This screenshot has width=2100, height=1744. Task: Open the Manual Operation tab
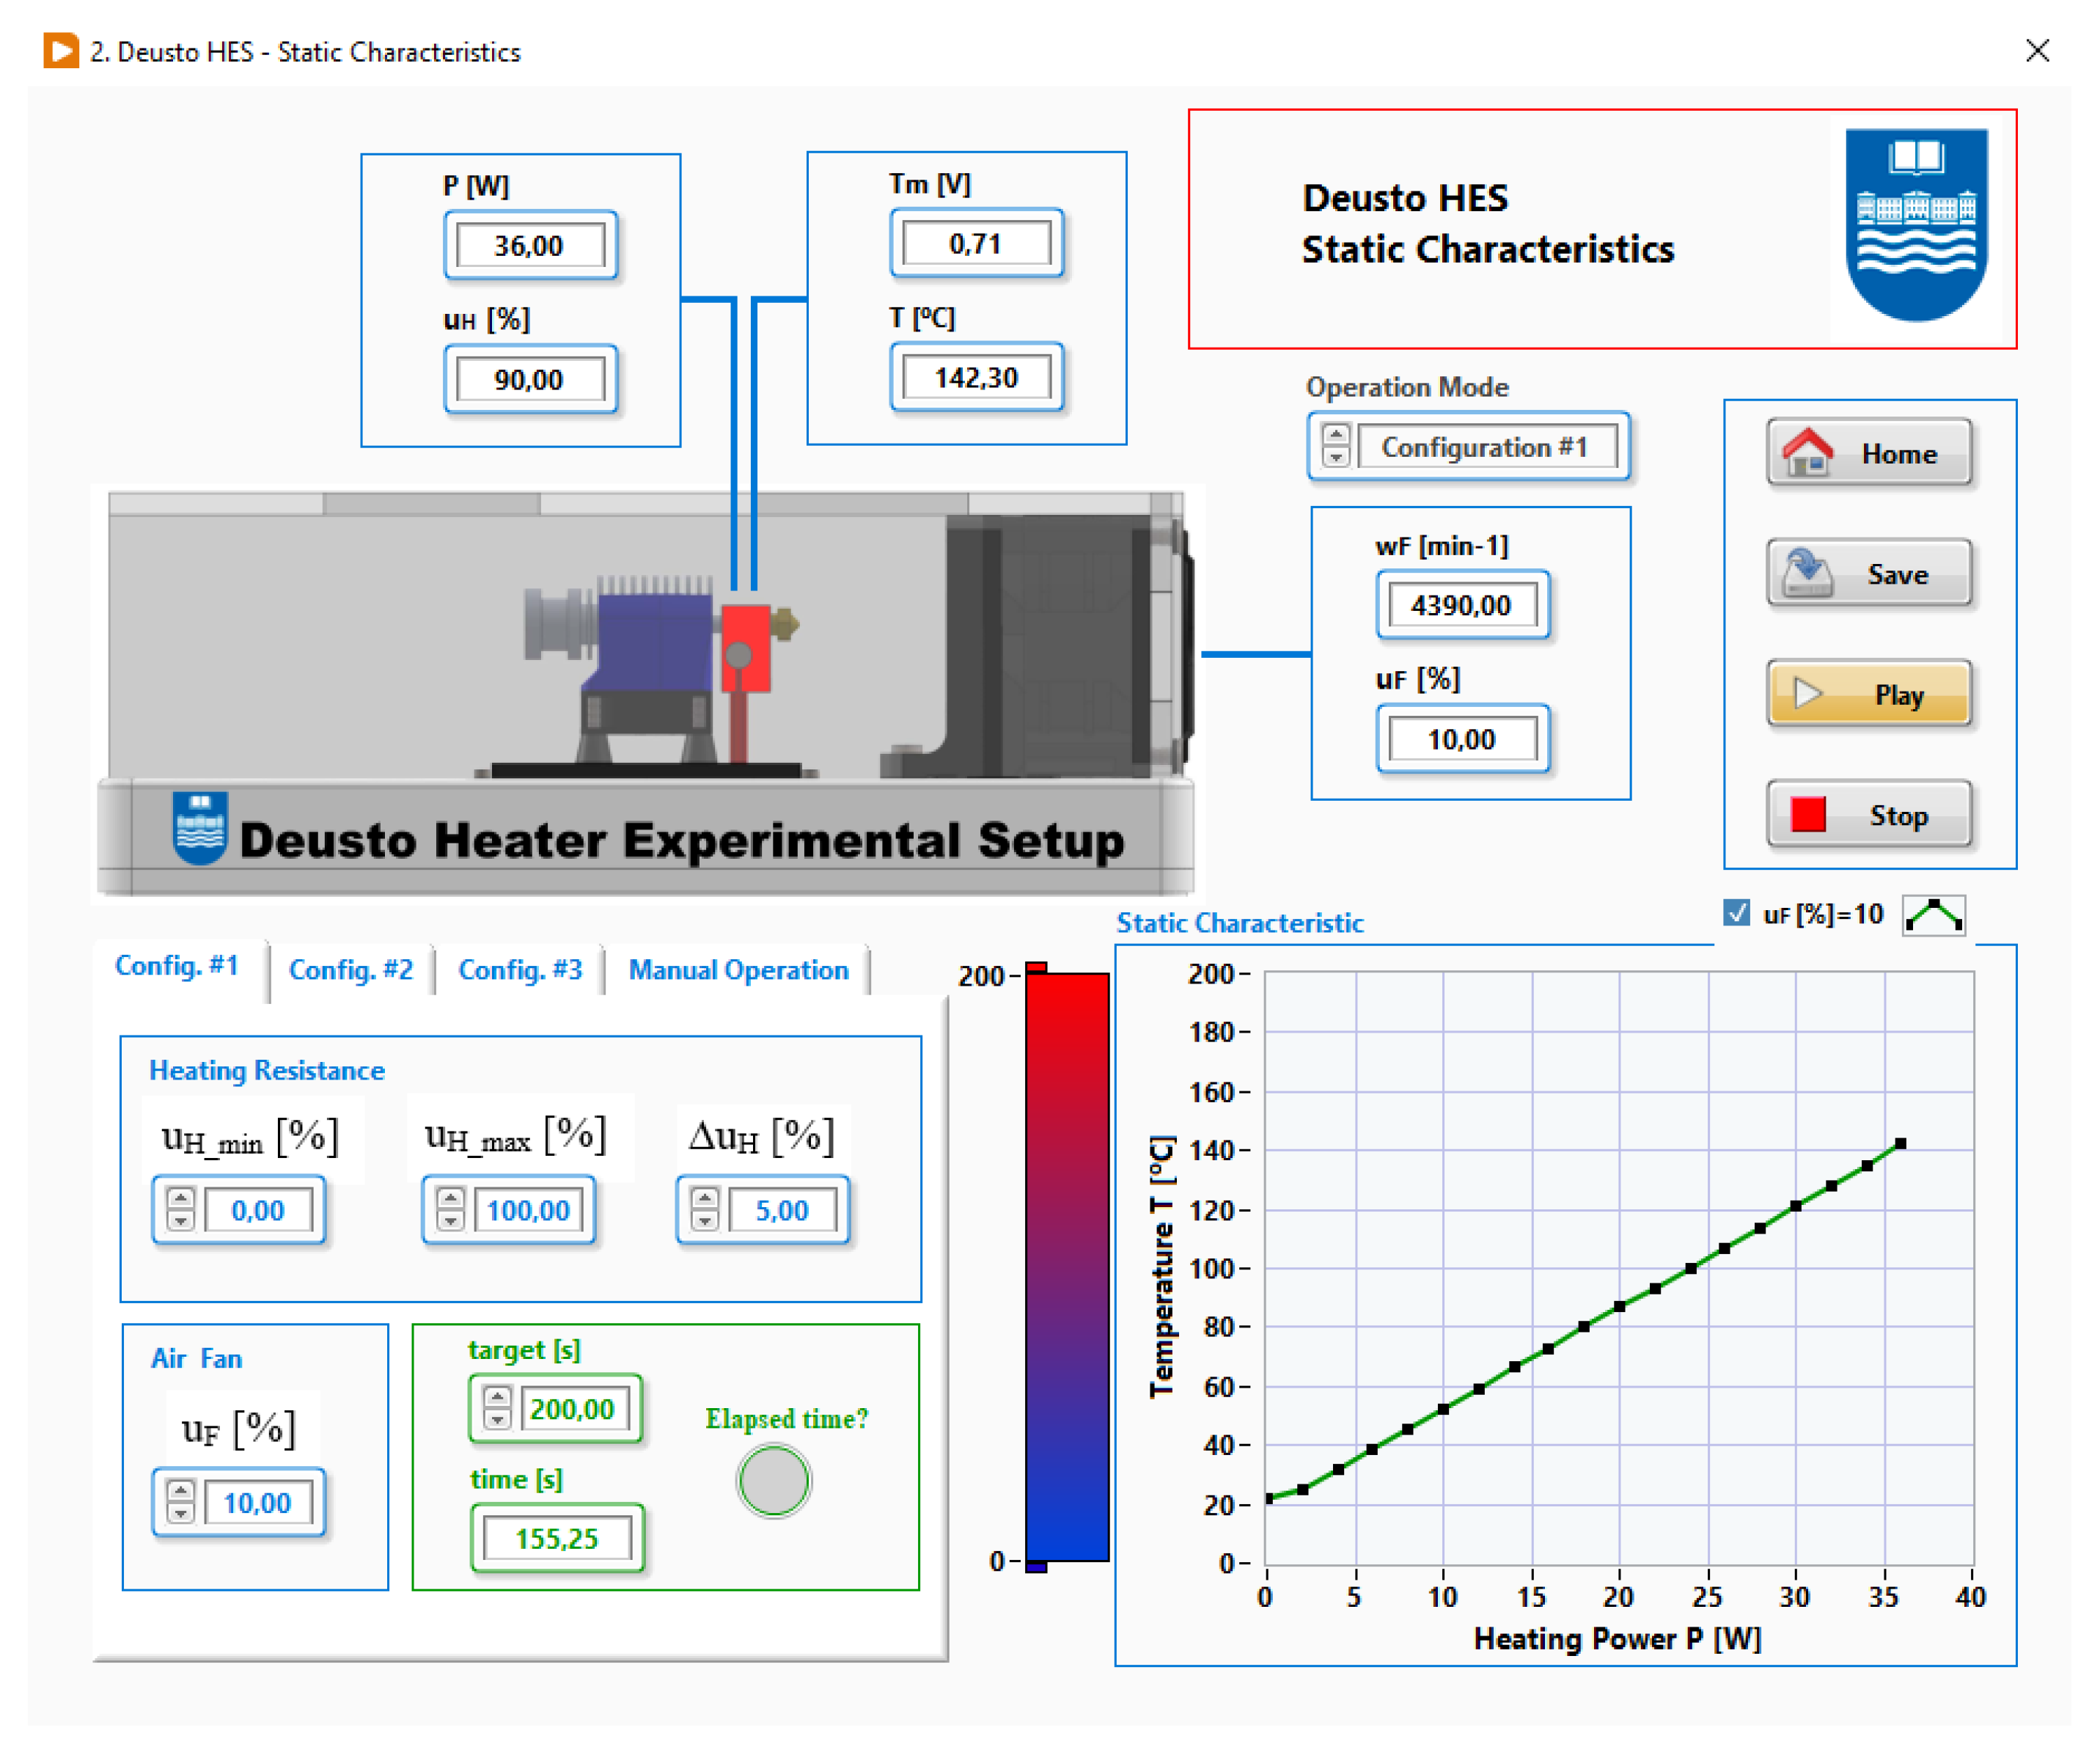coord(738,970)
